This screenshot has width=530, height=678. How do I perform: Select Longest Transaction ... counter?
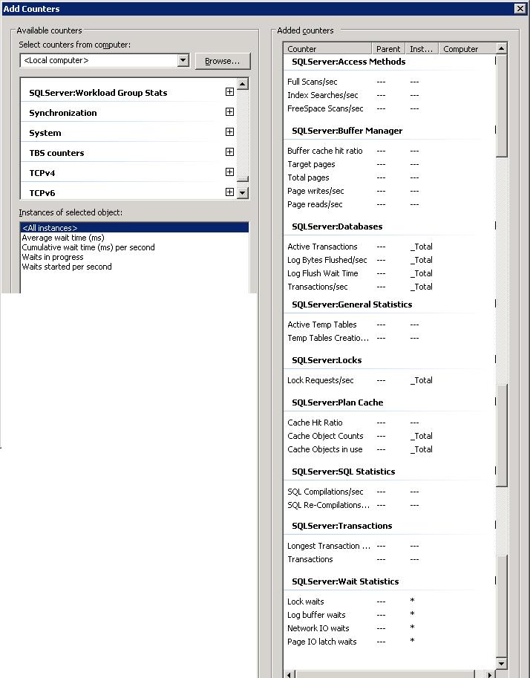pos(329,546)
